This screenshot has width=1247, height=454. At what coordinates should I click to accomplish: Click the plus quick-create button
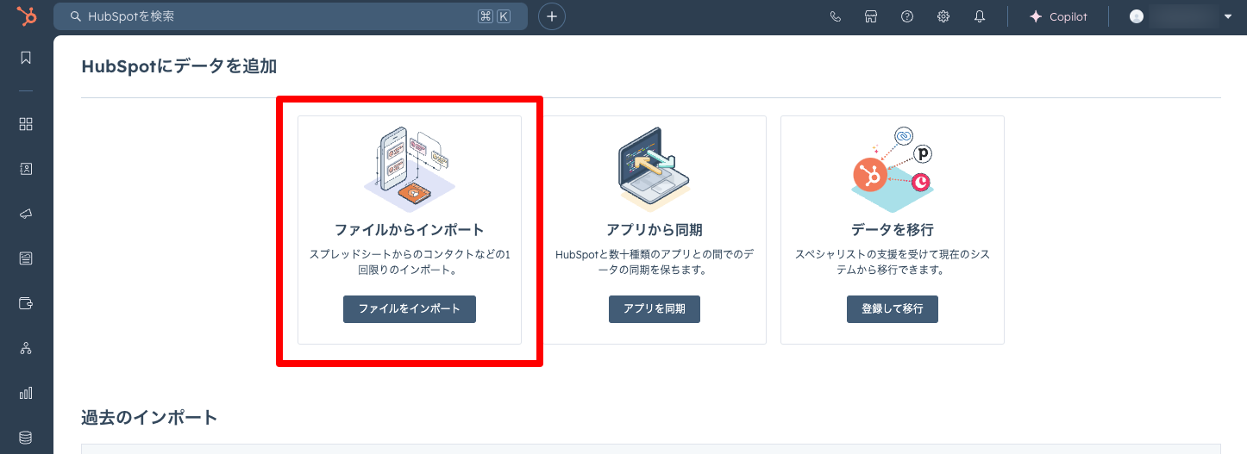point(552,16)
